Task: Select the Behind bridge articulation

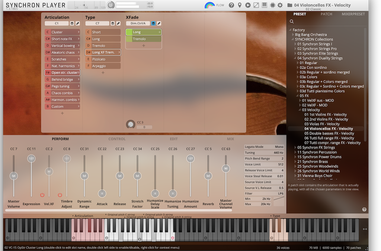Action: point(62,79)
